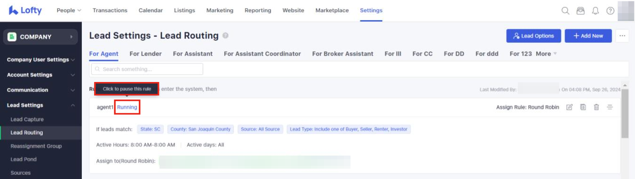The width and height of the screenshot is (635, 179).
Task: Switch to the For Lender tab
Action: click(146, 54)
